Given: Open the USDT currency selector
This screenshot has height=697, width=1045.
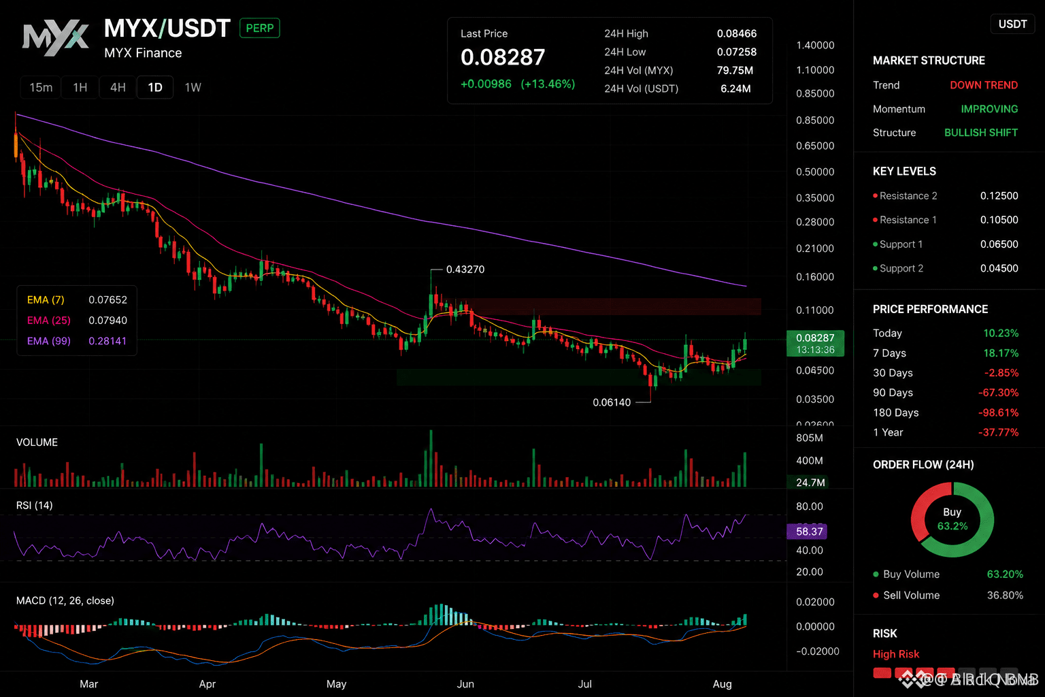Looking at the screenshot, I should point(1012,24).
